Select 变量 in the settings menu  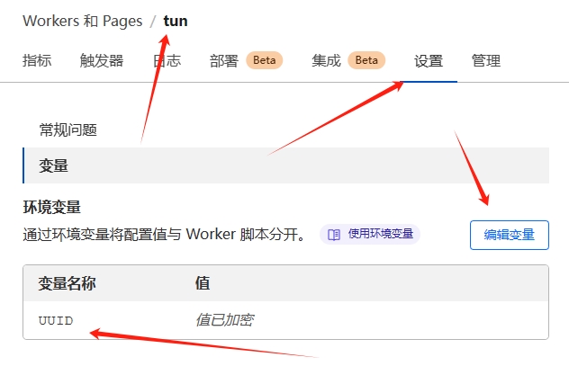tap(54, 165)
